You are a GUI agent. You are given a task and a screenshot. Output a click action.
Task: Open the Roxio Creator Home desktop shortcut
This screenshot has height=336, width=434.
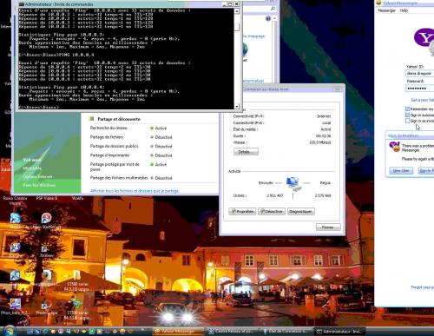(x=15, y=201)
